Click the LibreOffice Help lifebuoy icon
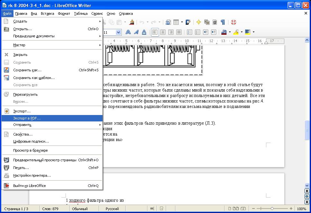This screenshot has width=311, height=213. pyautogui.click(x=233, y=22)
